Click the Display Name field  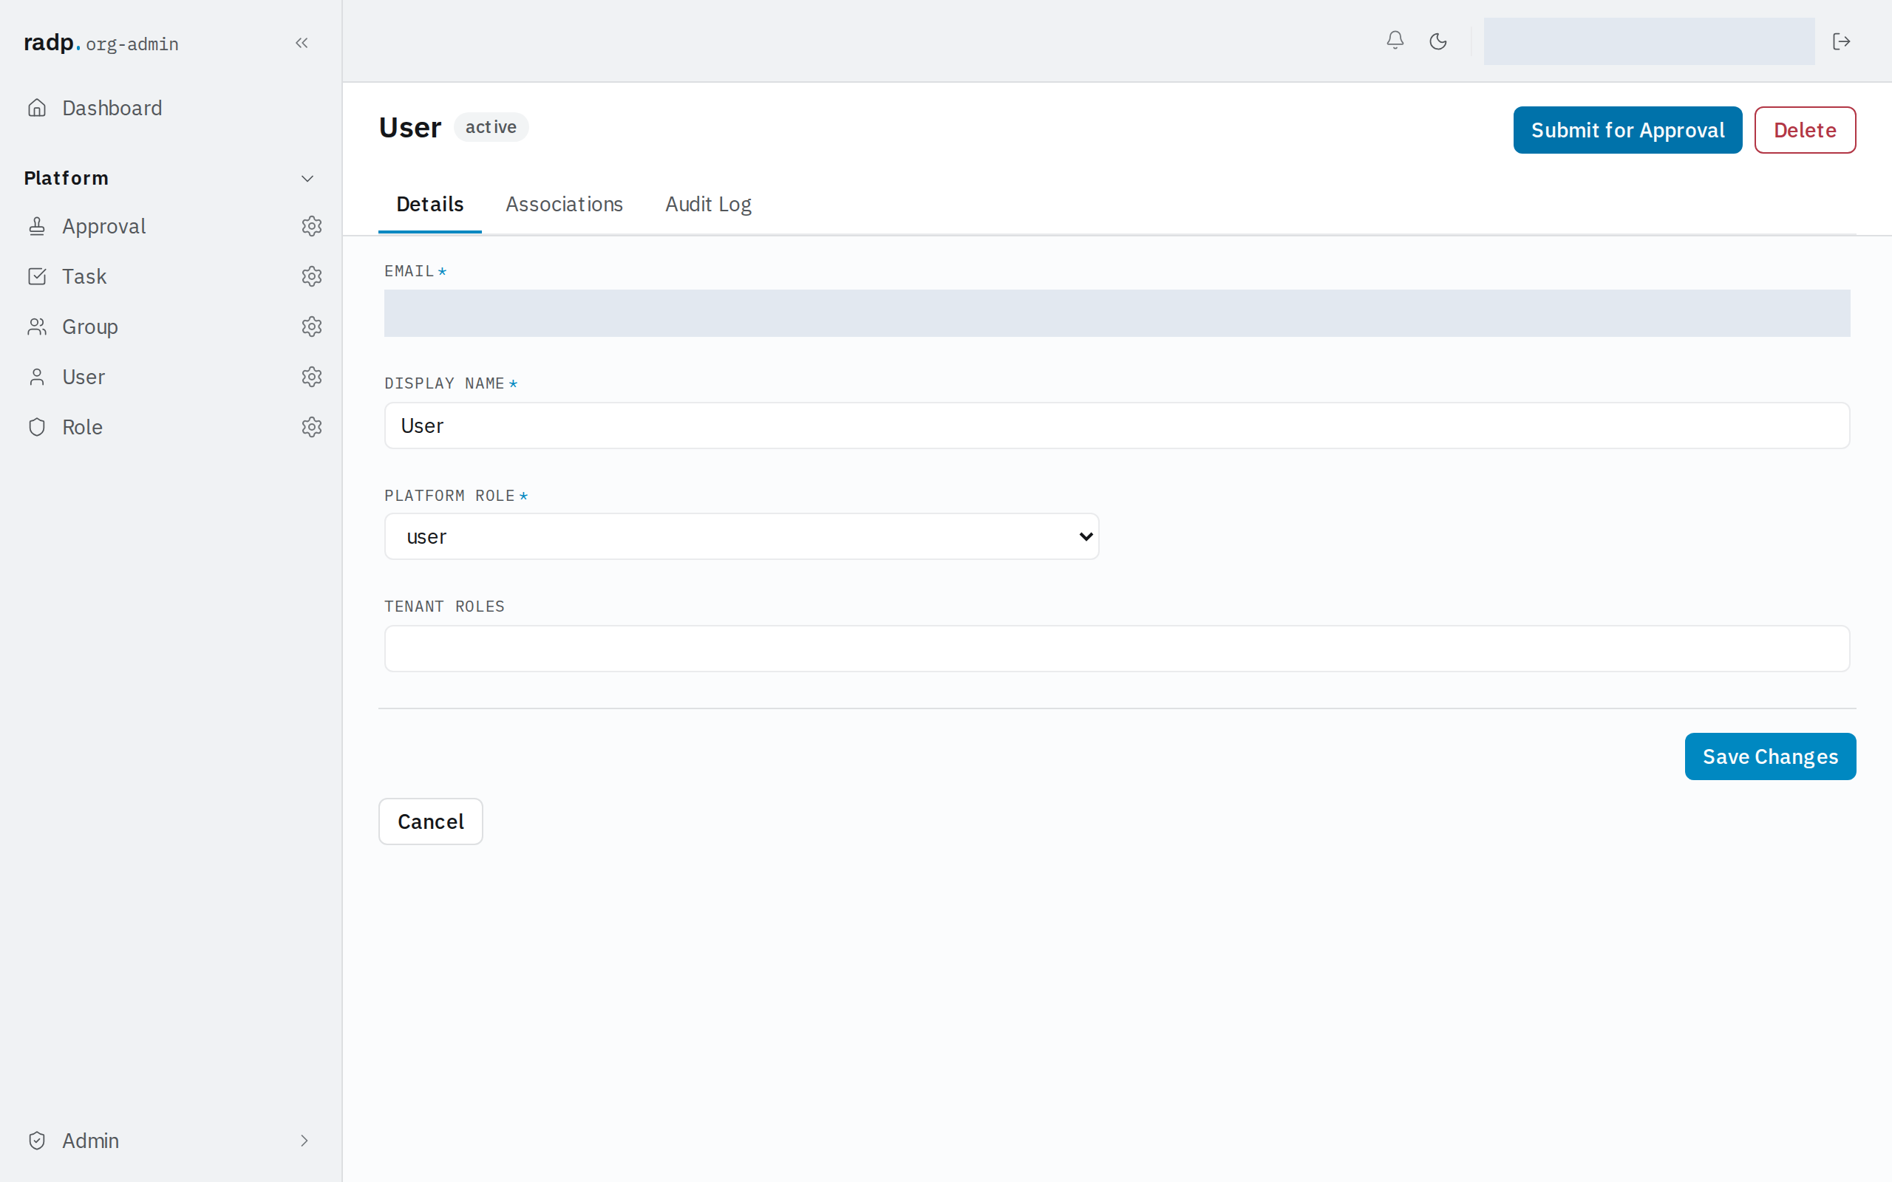click(1117, 426)
